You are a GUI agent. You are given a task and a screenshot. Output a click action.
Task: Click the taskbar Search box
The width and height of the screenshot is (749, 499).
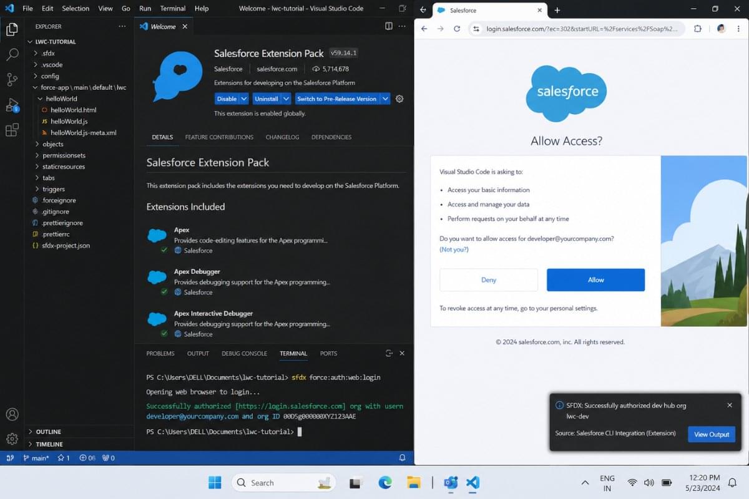pyautogui.click(x=283, y=482)
